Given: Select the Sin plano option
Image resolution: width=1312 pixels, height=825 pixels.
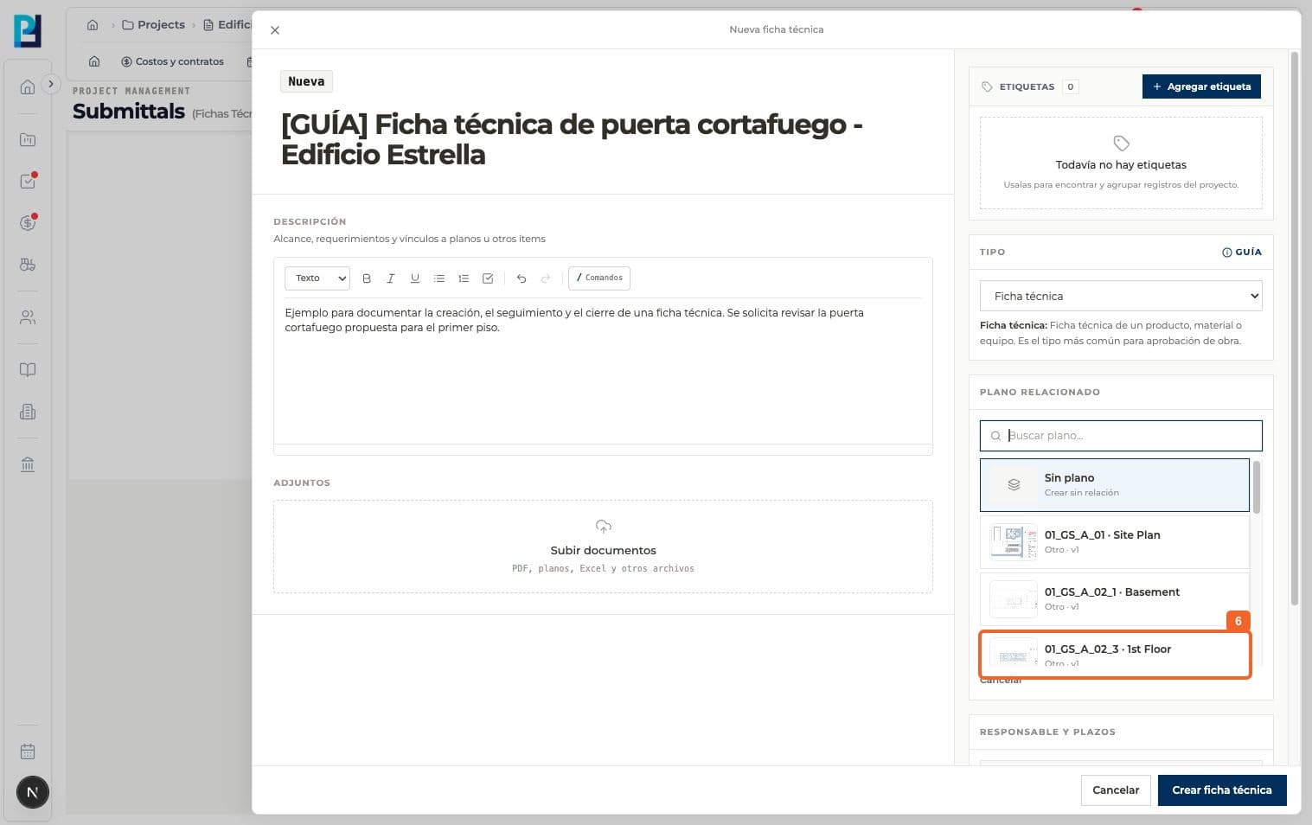Looking at the screenshot, I should [1115, 485].
